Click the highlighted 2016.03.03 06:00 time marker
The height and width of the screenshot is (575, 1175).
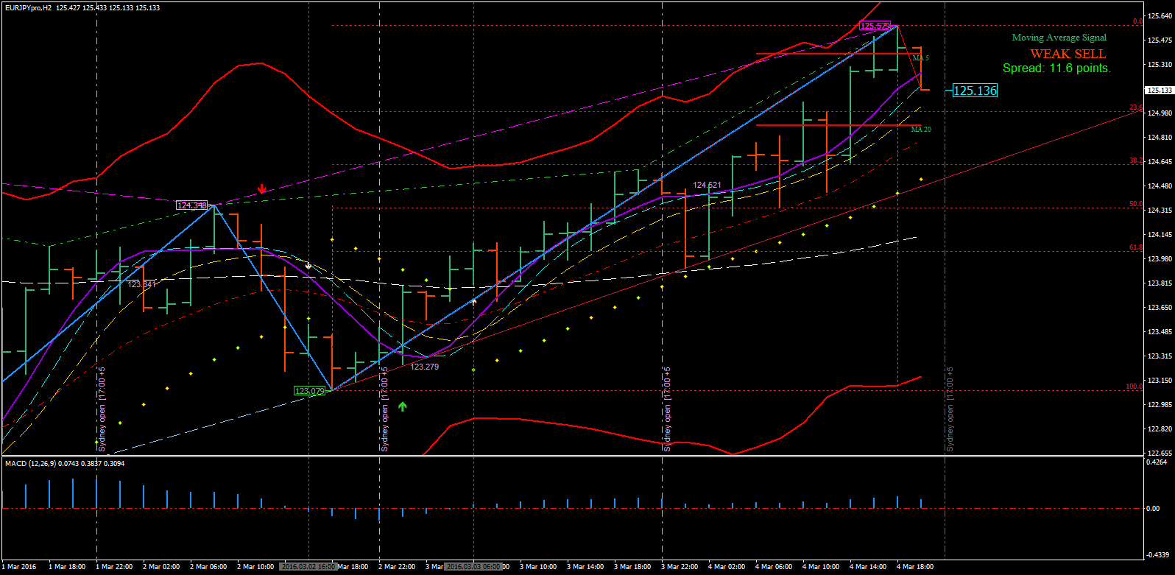coord(473,567)
